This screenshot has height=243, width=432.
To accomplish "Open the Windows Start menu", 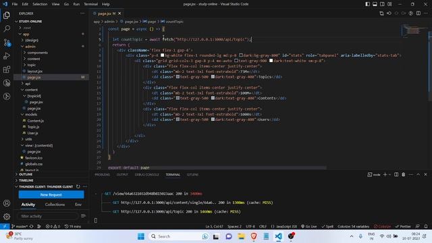I will coord(141,236).
